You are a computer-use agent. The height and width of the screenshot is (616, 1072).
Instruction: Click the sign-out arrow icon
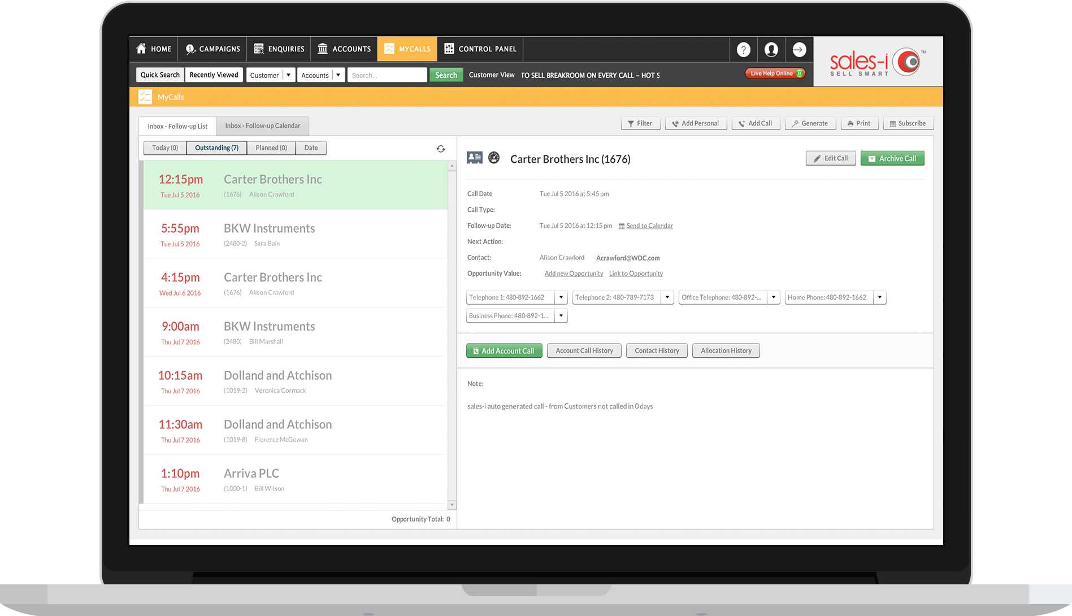[798, 49]
